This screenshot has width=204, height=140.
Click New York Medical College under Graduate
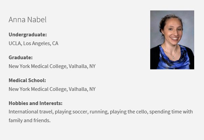click(38, 66)
